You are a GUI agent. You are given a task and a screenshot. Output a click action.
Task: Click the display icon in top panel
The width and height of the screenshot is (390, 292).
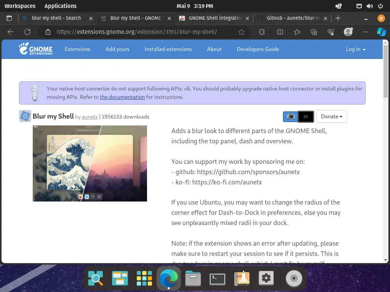coord(339,6)
